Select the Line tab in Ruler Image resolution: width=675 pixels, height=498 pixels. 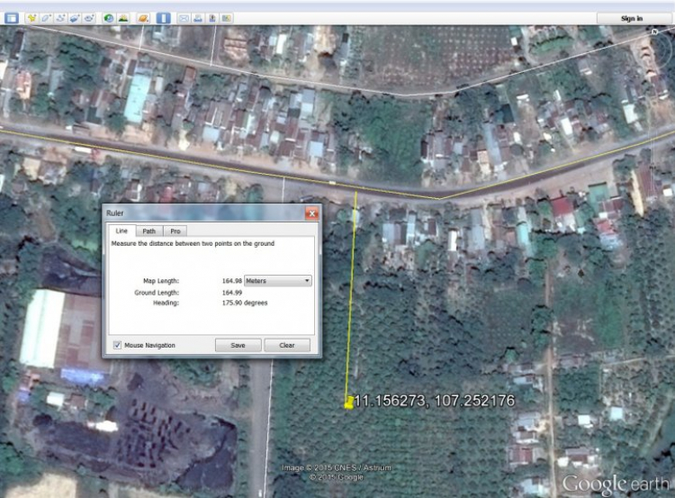click(x=121, y=231)
